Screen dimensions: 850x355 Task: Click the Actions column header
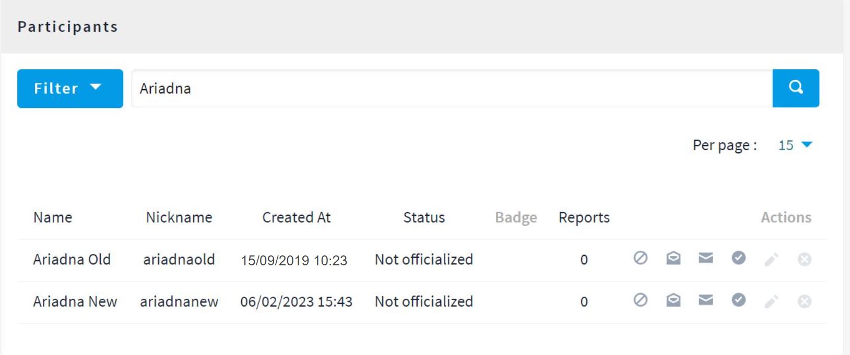tap(786, 217)
